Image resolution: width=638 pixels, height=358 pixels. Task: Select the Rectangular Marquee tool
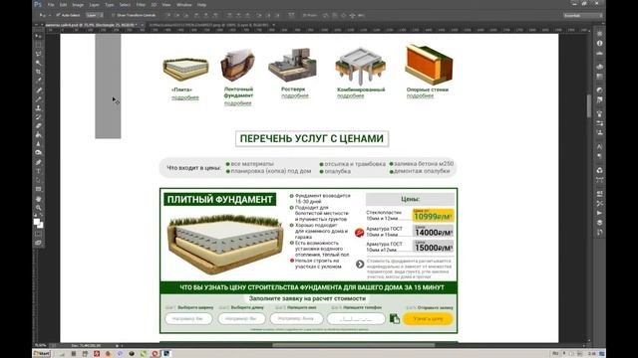(38, 45)
